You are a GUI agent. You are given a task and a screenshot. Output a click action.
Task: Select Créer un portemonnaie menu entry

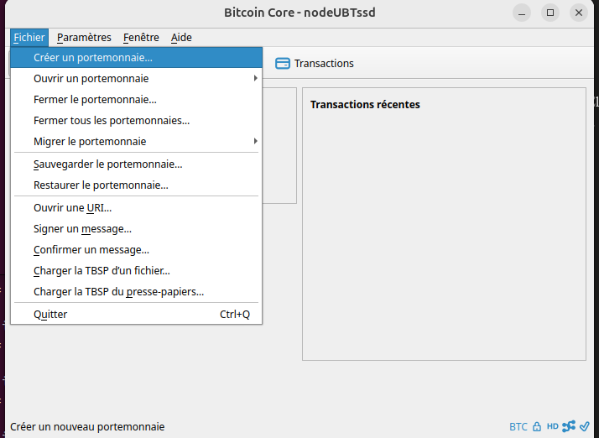93,58
